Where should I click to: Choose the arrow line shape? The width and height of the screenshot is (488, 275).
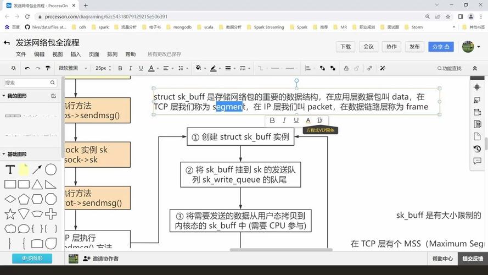pos(37,169)
